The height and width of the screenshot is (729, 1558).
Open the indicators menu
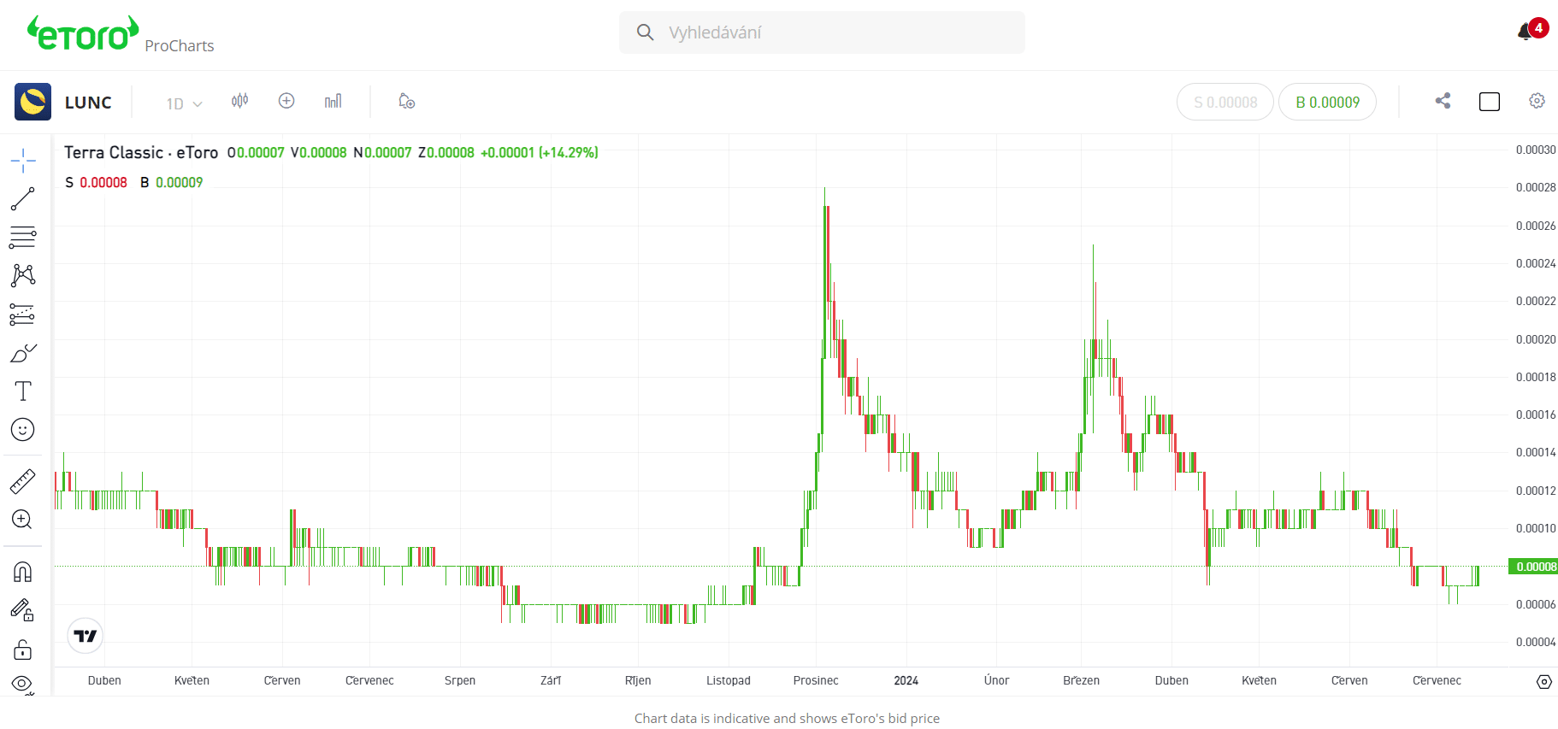click(x=333, y=101)
